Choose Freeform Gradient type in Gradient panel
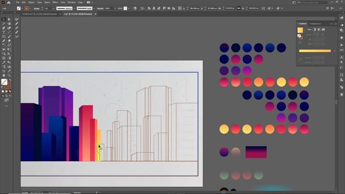345x194 pixels. (x=323, y=29)
